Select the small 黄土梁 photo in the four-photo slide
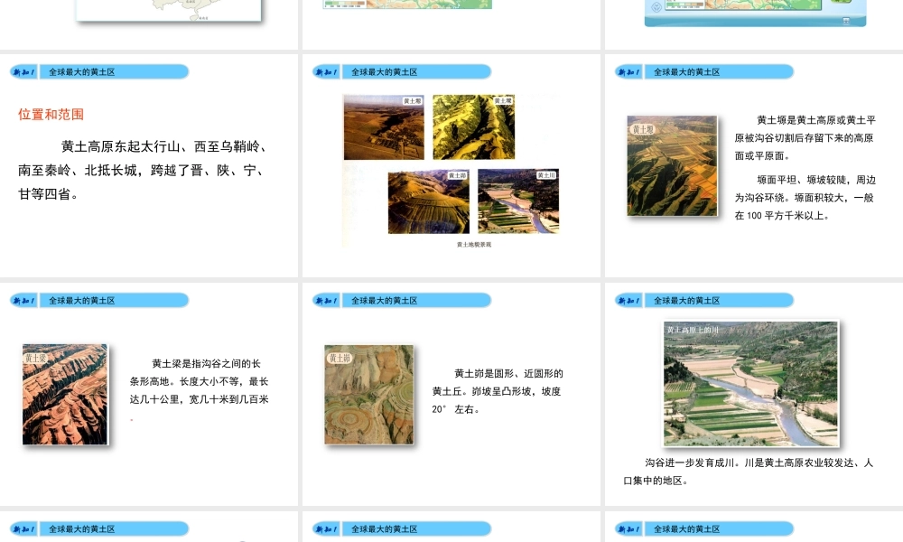This screenshot has width=903, height=542. point(473,127)
